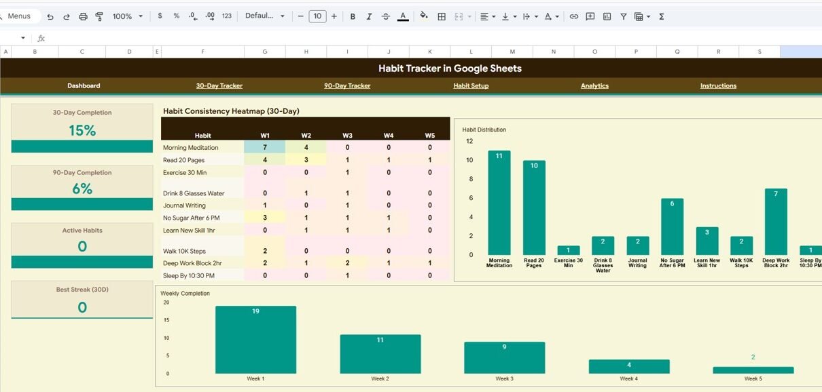Click the Undo icon
Screen dimensions: 822x392
(x=50, y=16)
